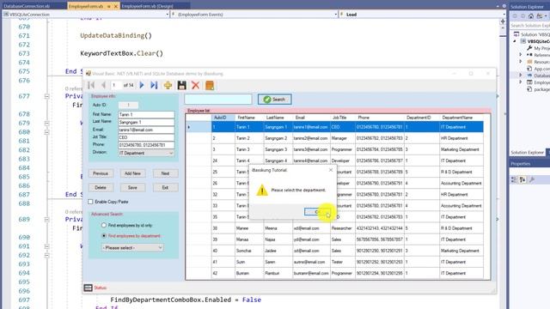Click OK in the message box
Viewport: 550px width, 309px height.
tap(317, 212)
